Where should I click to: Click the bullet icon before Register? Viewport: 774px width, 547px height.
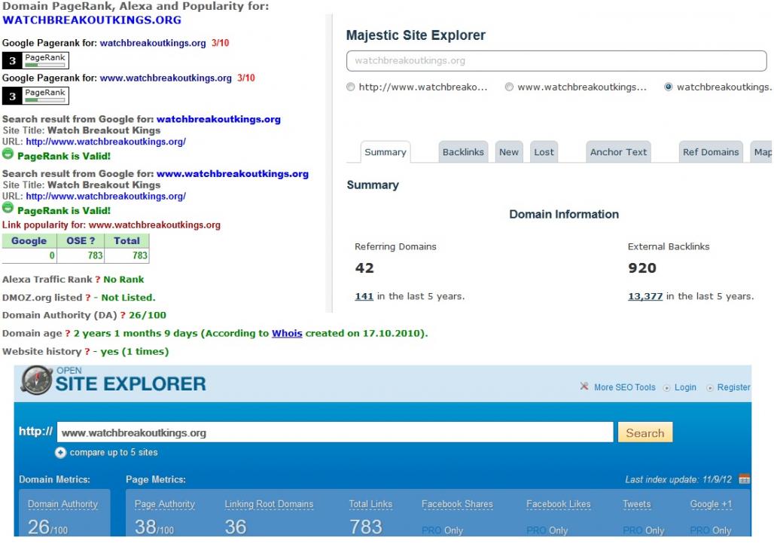pyautogui.click(x=709, y=388)
